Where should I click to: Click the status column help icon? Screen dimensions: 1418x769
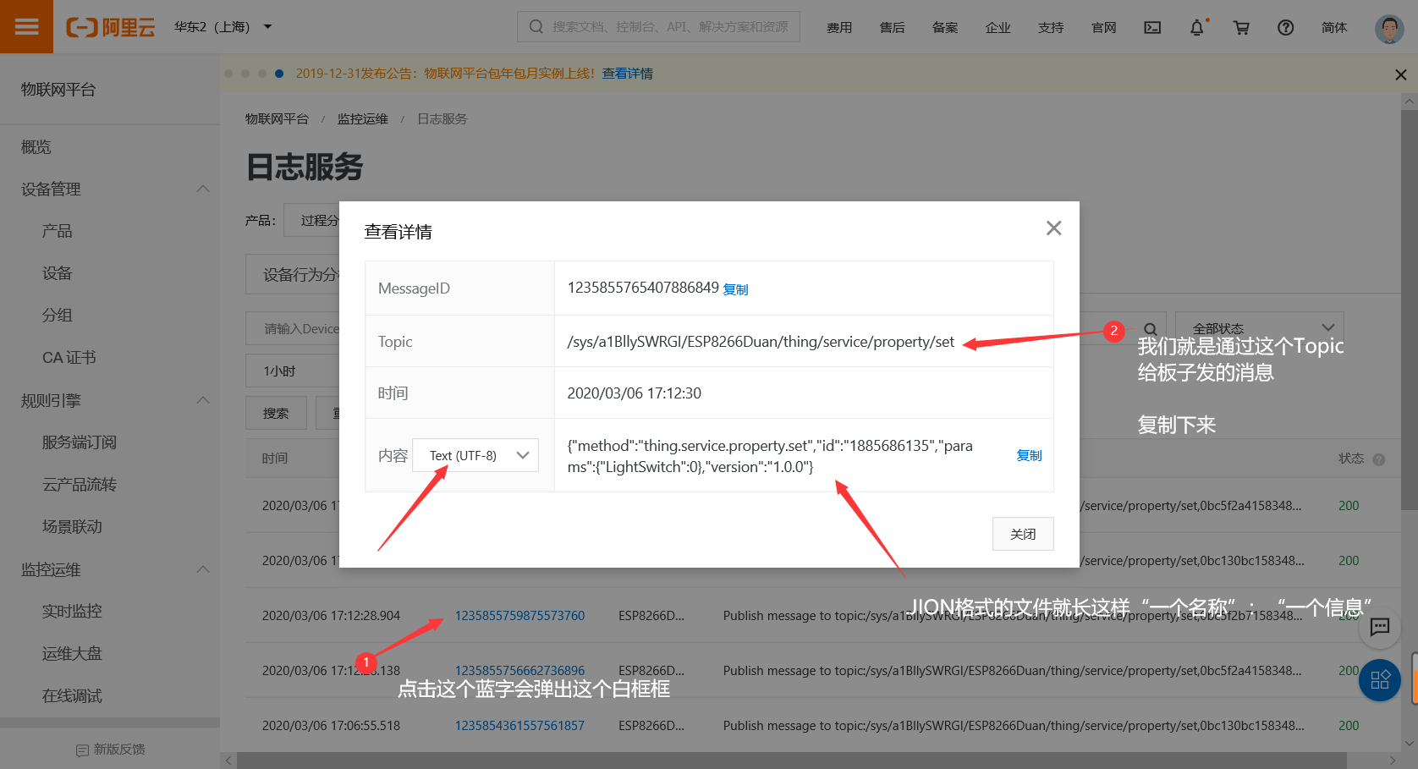[x=1378, y=459]
